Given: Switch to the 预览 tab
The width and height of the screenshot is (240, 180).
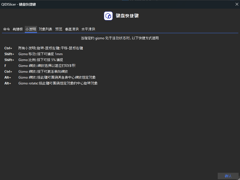Looking at the screenshot, I should (59, 29).
